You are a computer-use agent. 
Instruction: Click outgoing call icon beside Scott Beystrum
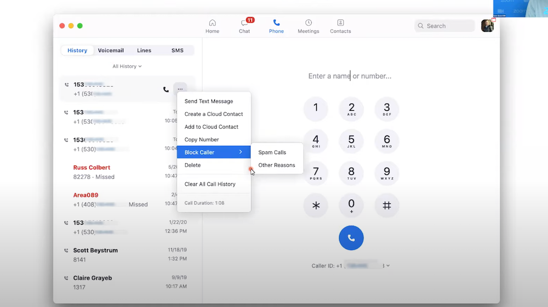pos(66,251)
